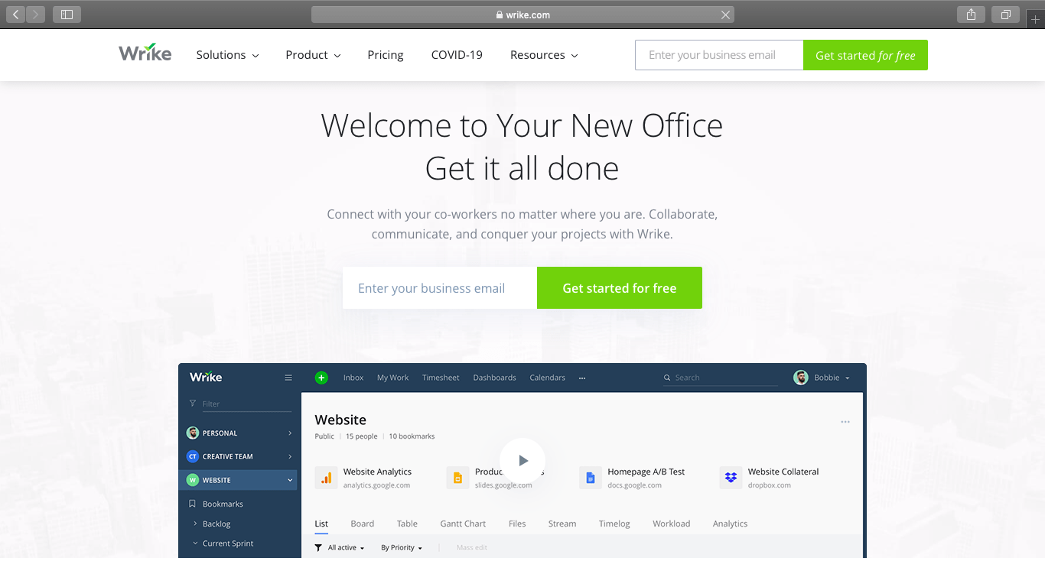
Task: Switch to the Workload tab
Action: (672, 524)
